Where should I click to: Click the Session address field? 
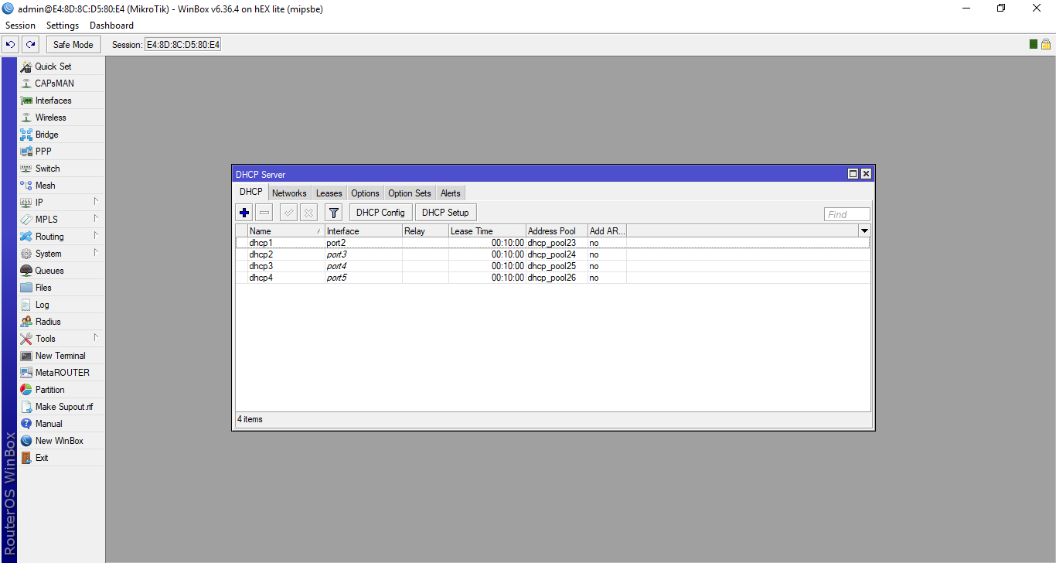(183, 45)
